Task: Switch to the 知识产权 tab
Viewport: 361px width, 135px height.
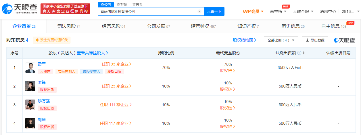Action: [248, 26]
